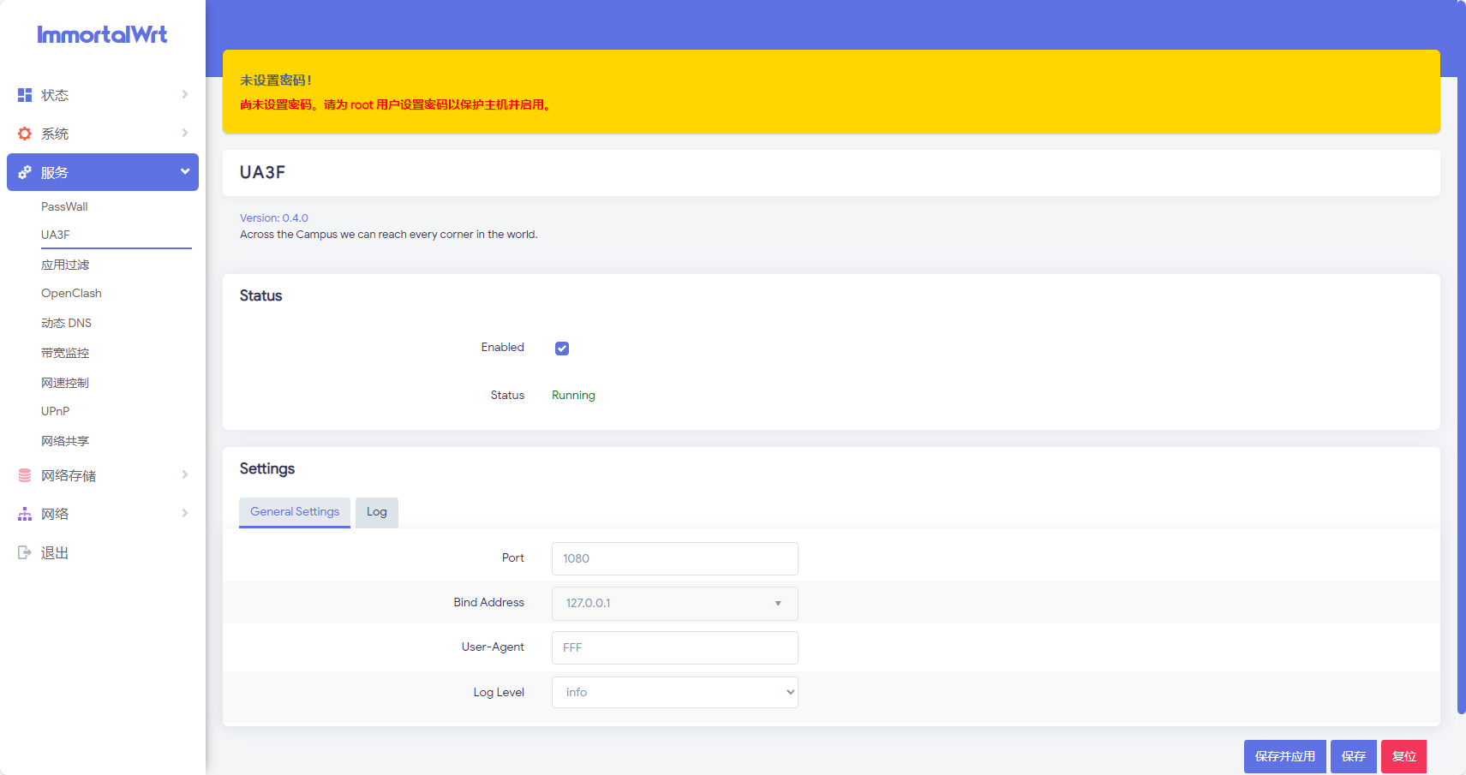Click the 网络存储 database icon
Screen dimensions: 1466x775
(25, 475)
